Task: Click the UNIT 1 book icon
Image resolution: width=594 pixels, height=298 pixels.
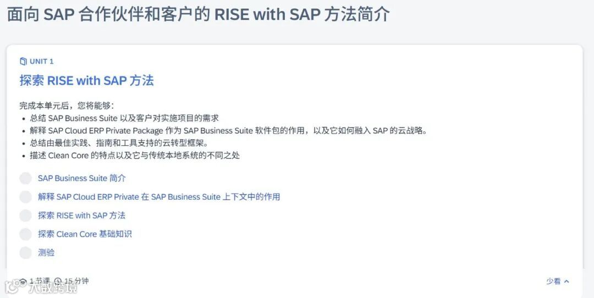Action: (23, 61)
